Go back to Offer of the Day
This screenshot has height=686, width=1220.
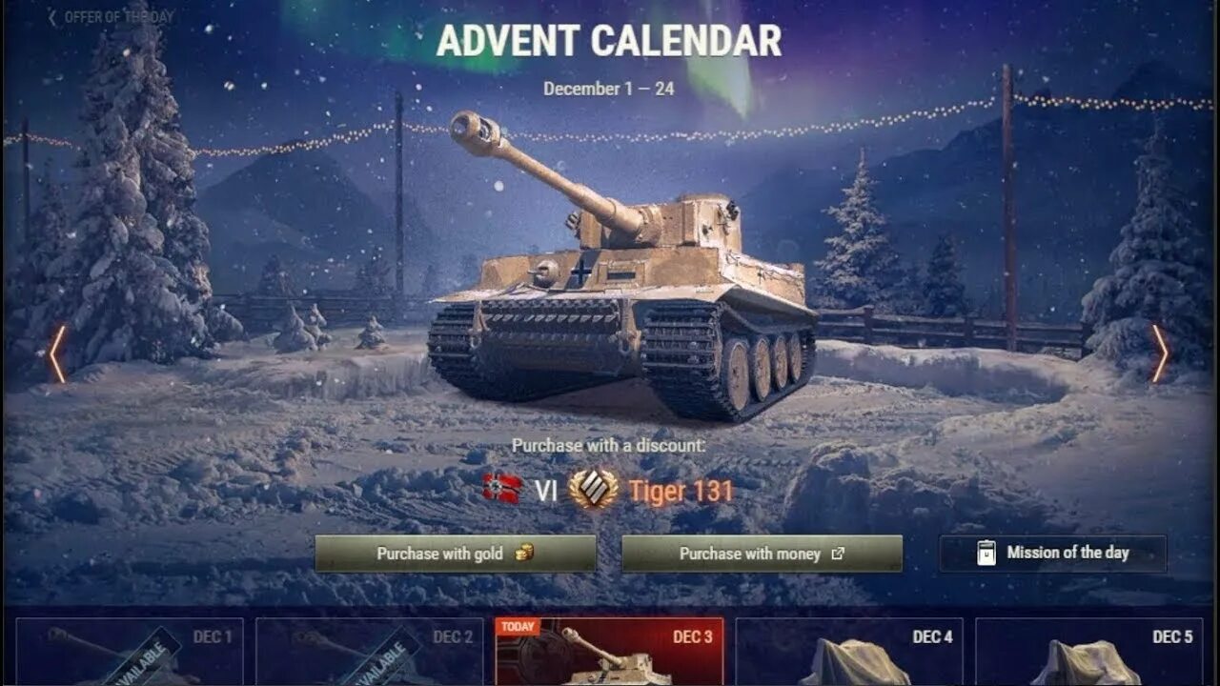point(111,17)
